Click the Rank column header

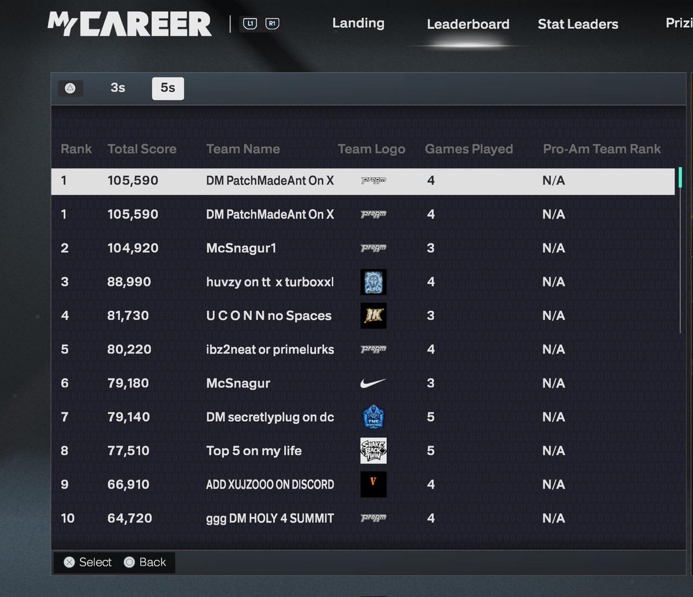pyautogui.click(x=76, y=149)
